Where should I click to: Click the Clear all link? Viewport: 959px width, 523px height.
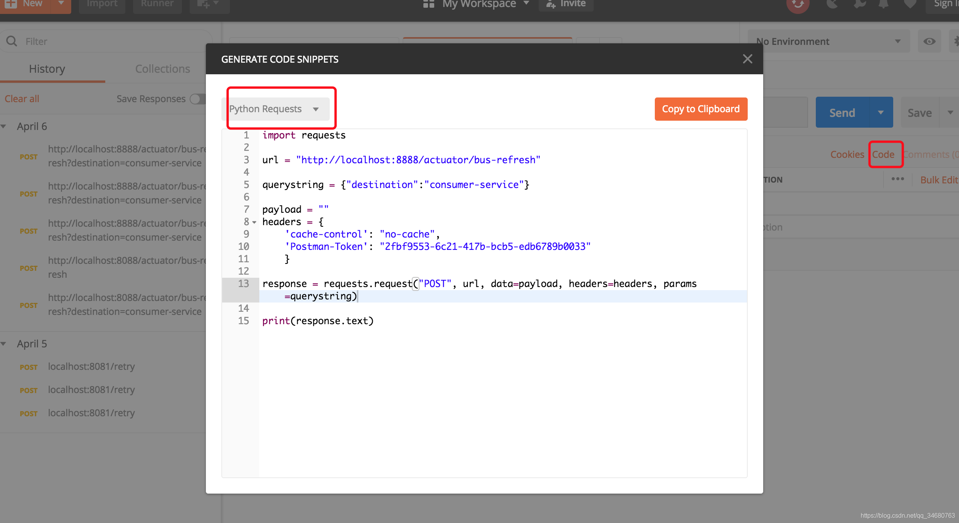pos(22,99)
